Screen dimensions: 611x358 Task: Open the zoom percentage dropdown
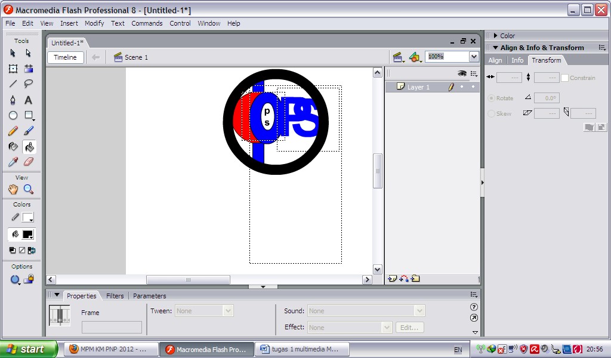[474, 57]
